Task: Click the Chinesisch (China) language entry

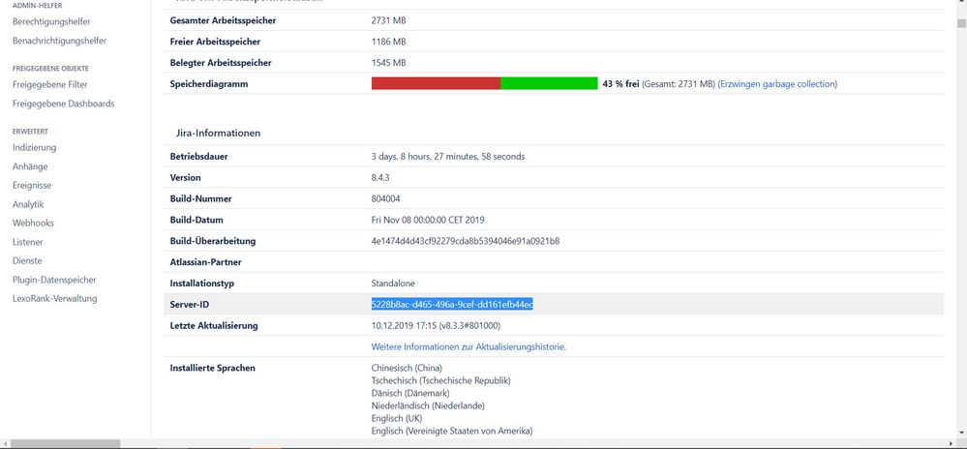Action: click(x=407, y=369)
